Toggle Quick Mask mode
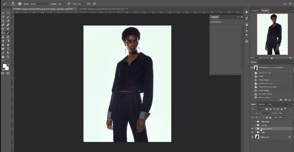 (3, 73)
